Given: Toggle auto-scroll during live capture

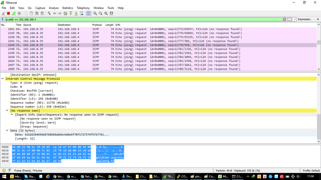Looking at the screenshot, I should tap(82, 13).
